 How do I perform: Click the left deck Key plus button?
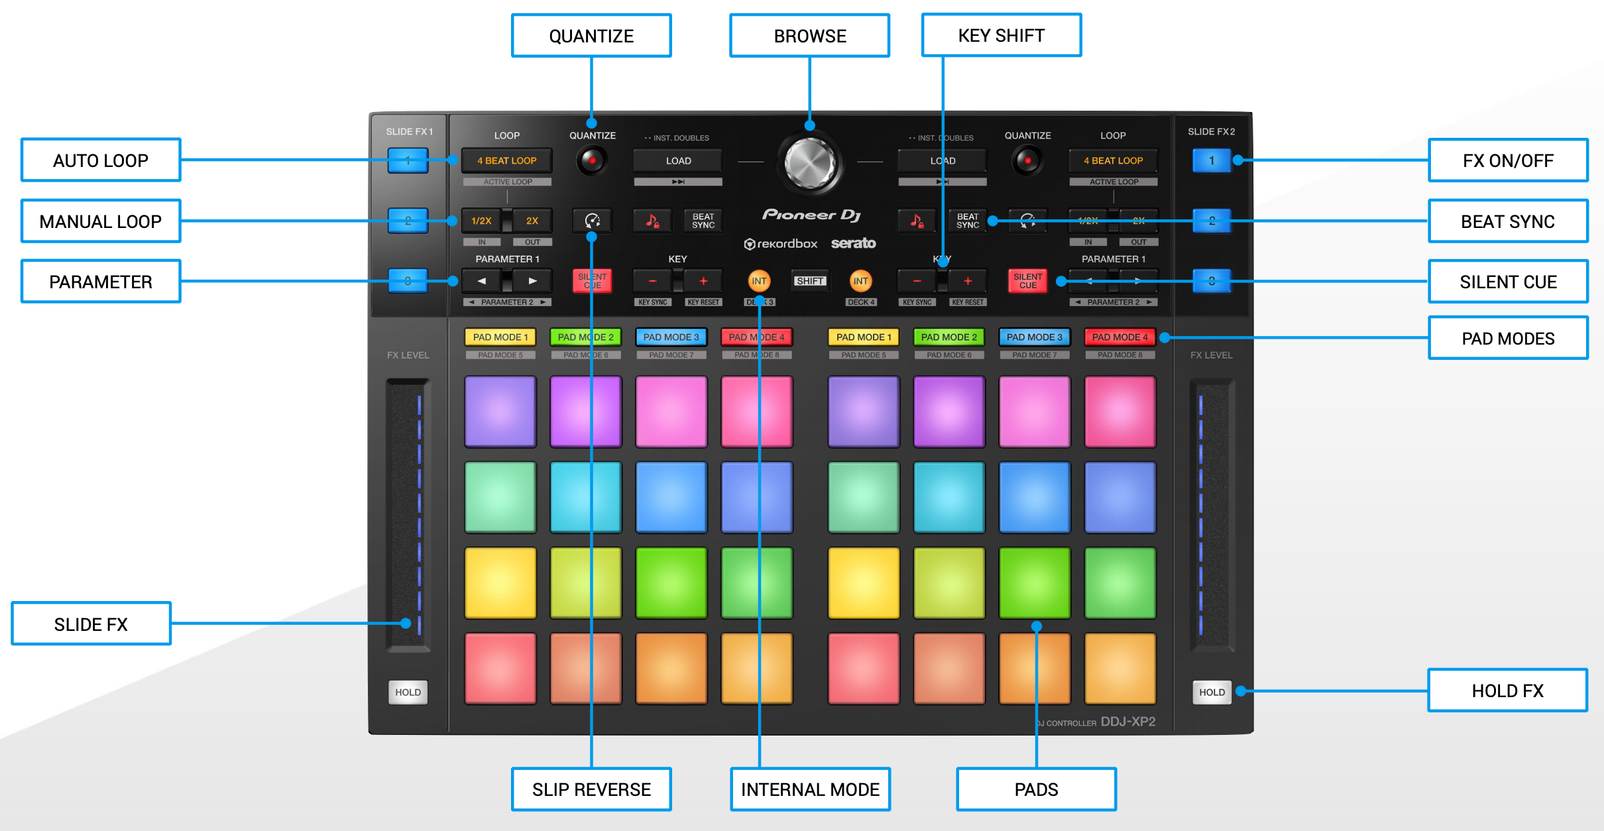[x=703, y=281]
